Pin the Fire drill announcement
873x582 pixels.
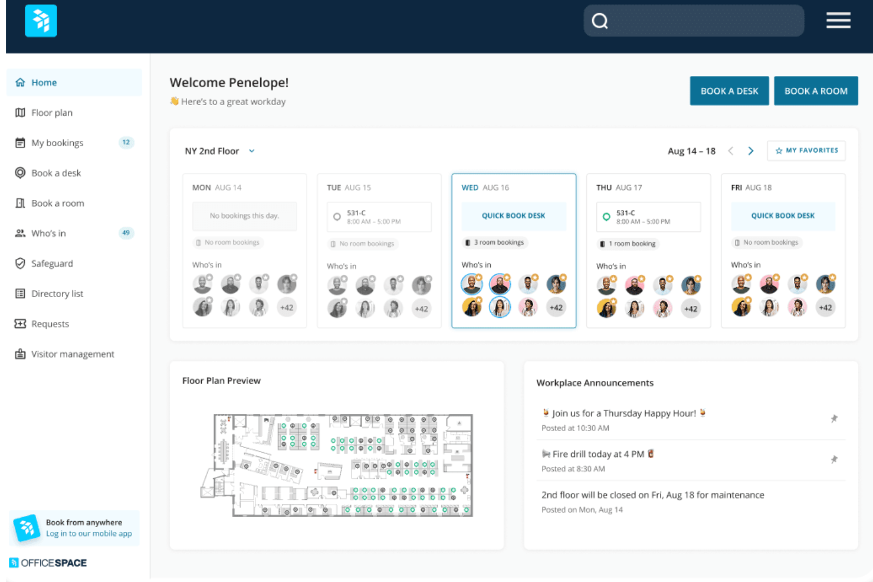point(833,459)
